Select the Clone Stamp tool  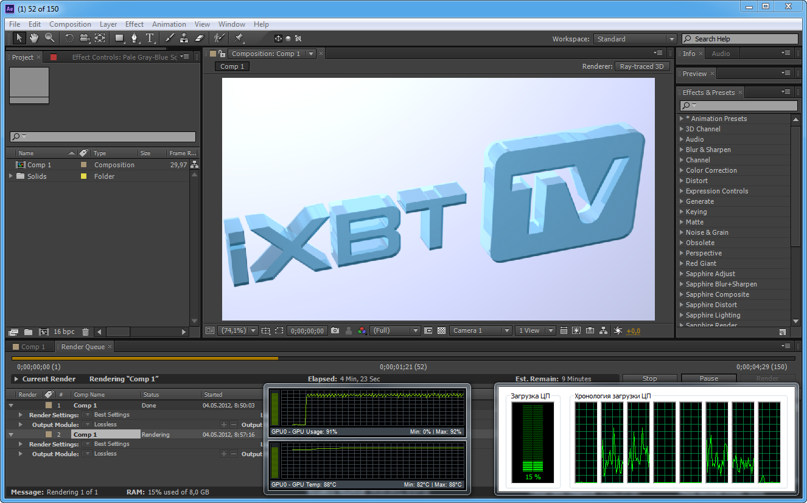tap(184, 38)
